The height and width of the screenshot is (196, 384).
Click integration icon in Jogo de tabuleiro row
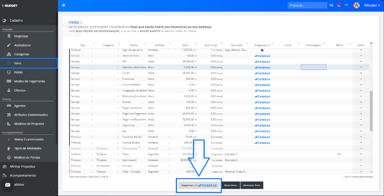pos(262,50)
